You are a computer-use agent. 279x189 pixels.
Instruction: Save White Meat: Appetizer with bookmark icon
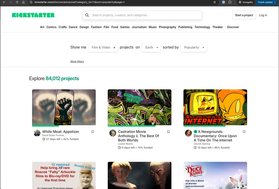click(93, 132)
